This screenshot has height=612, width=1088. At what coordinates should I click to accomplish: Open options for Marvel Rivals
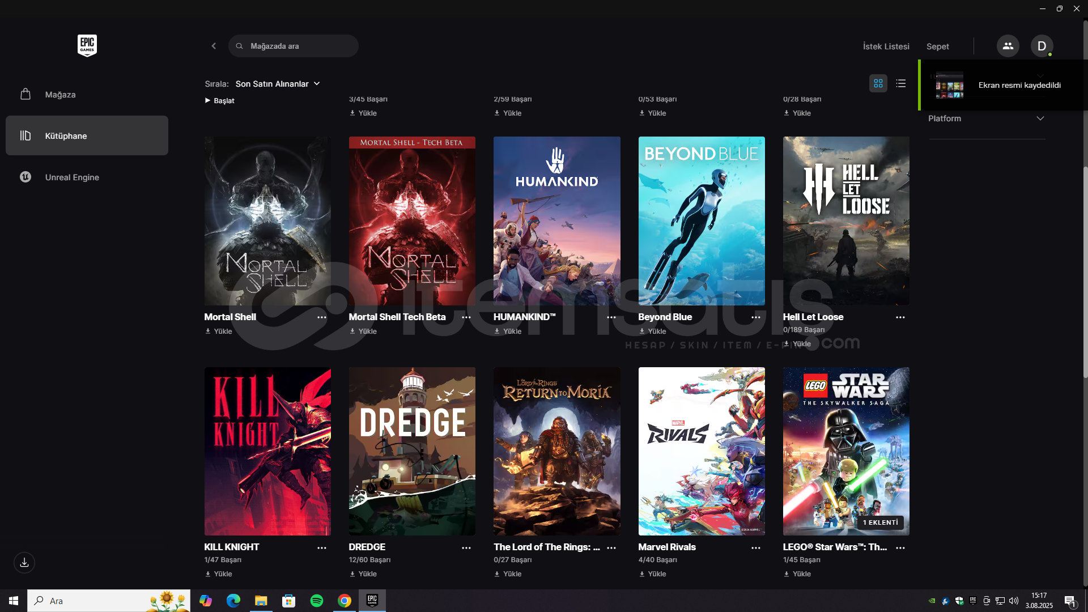tap(756, 548)
